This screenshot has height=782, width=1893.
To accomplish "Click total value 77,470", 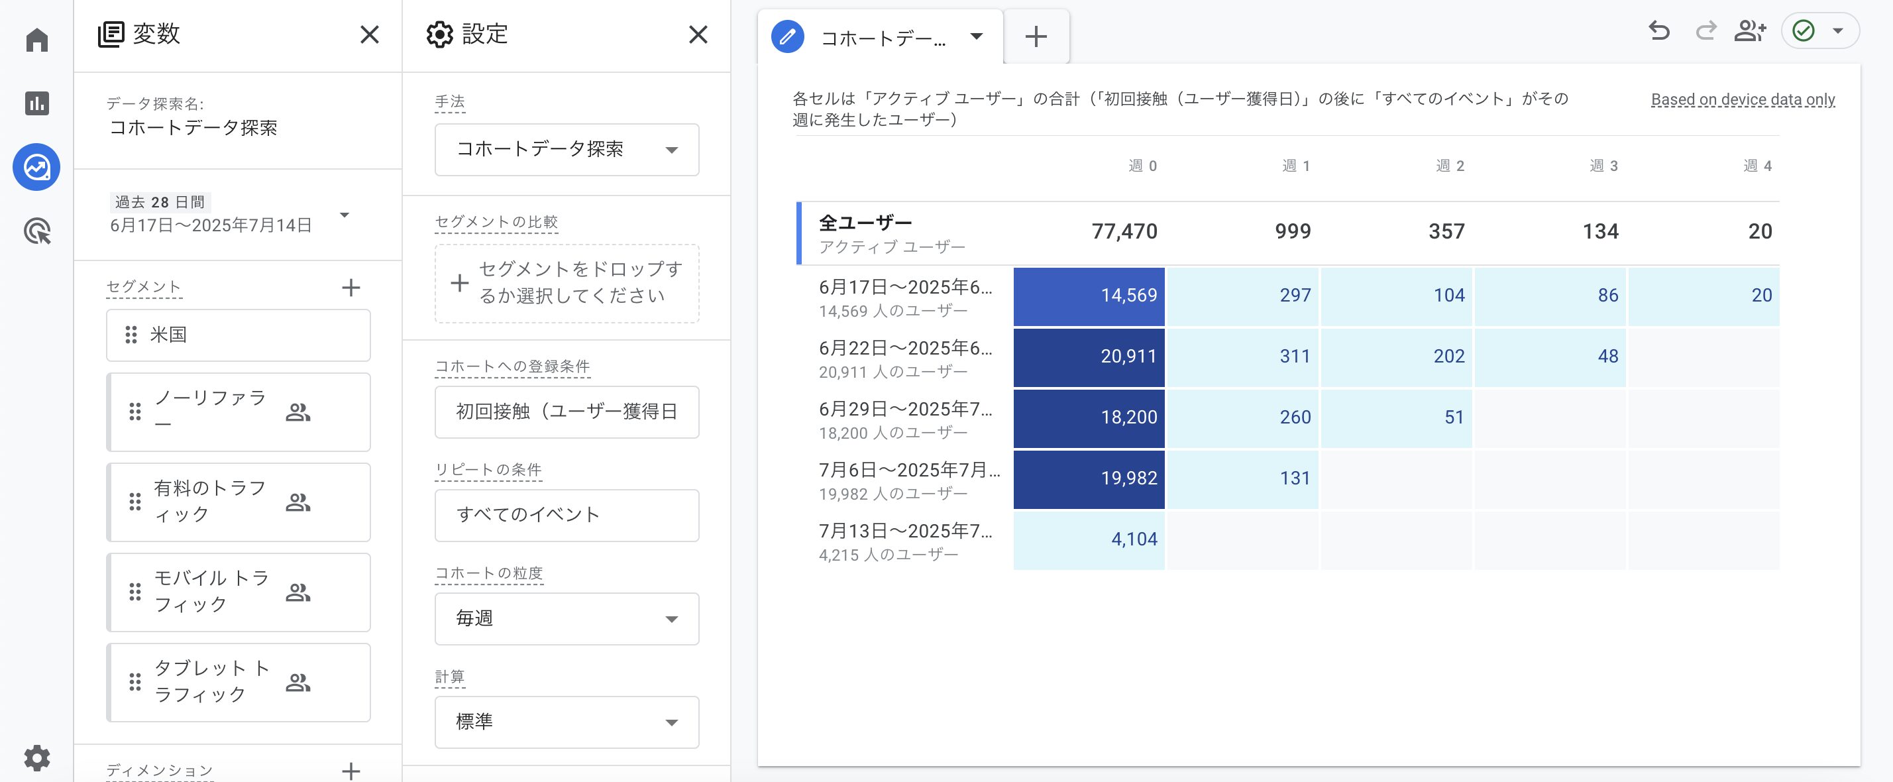I will 1124,231.
